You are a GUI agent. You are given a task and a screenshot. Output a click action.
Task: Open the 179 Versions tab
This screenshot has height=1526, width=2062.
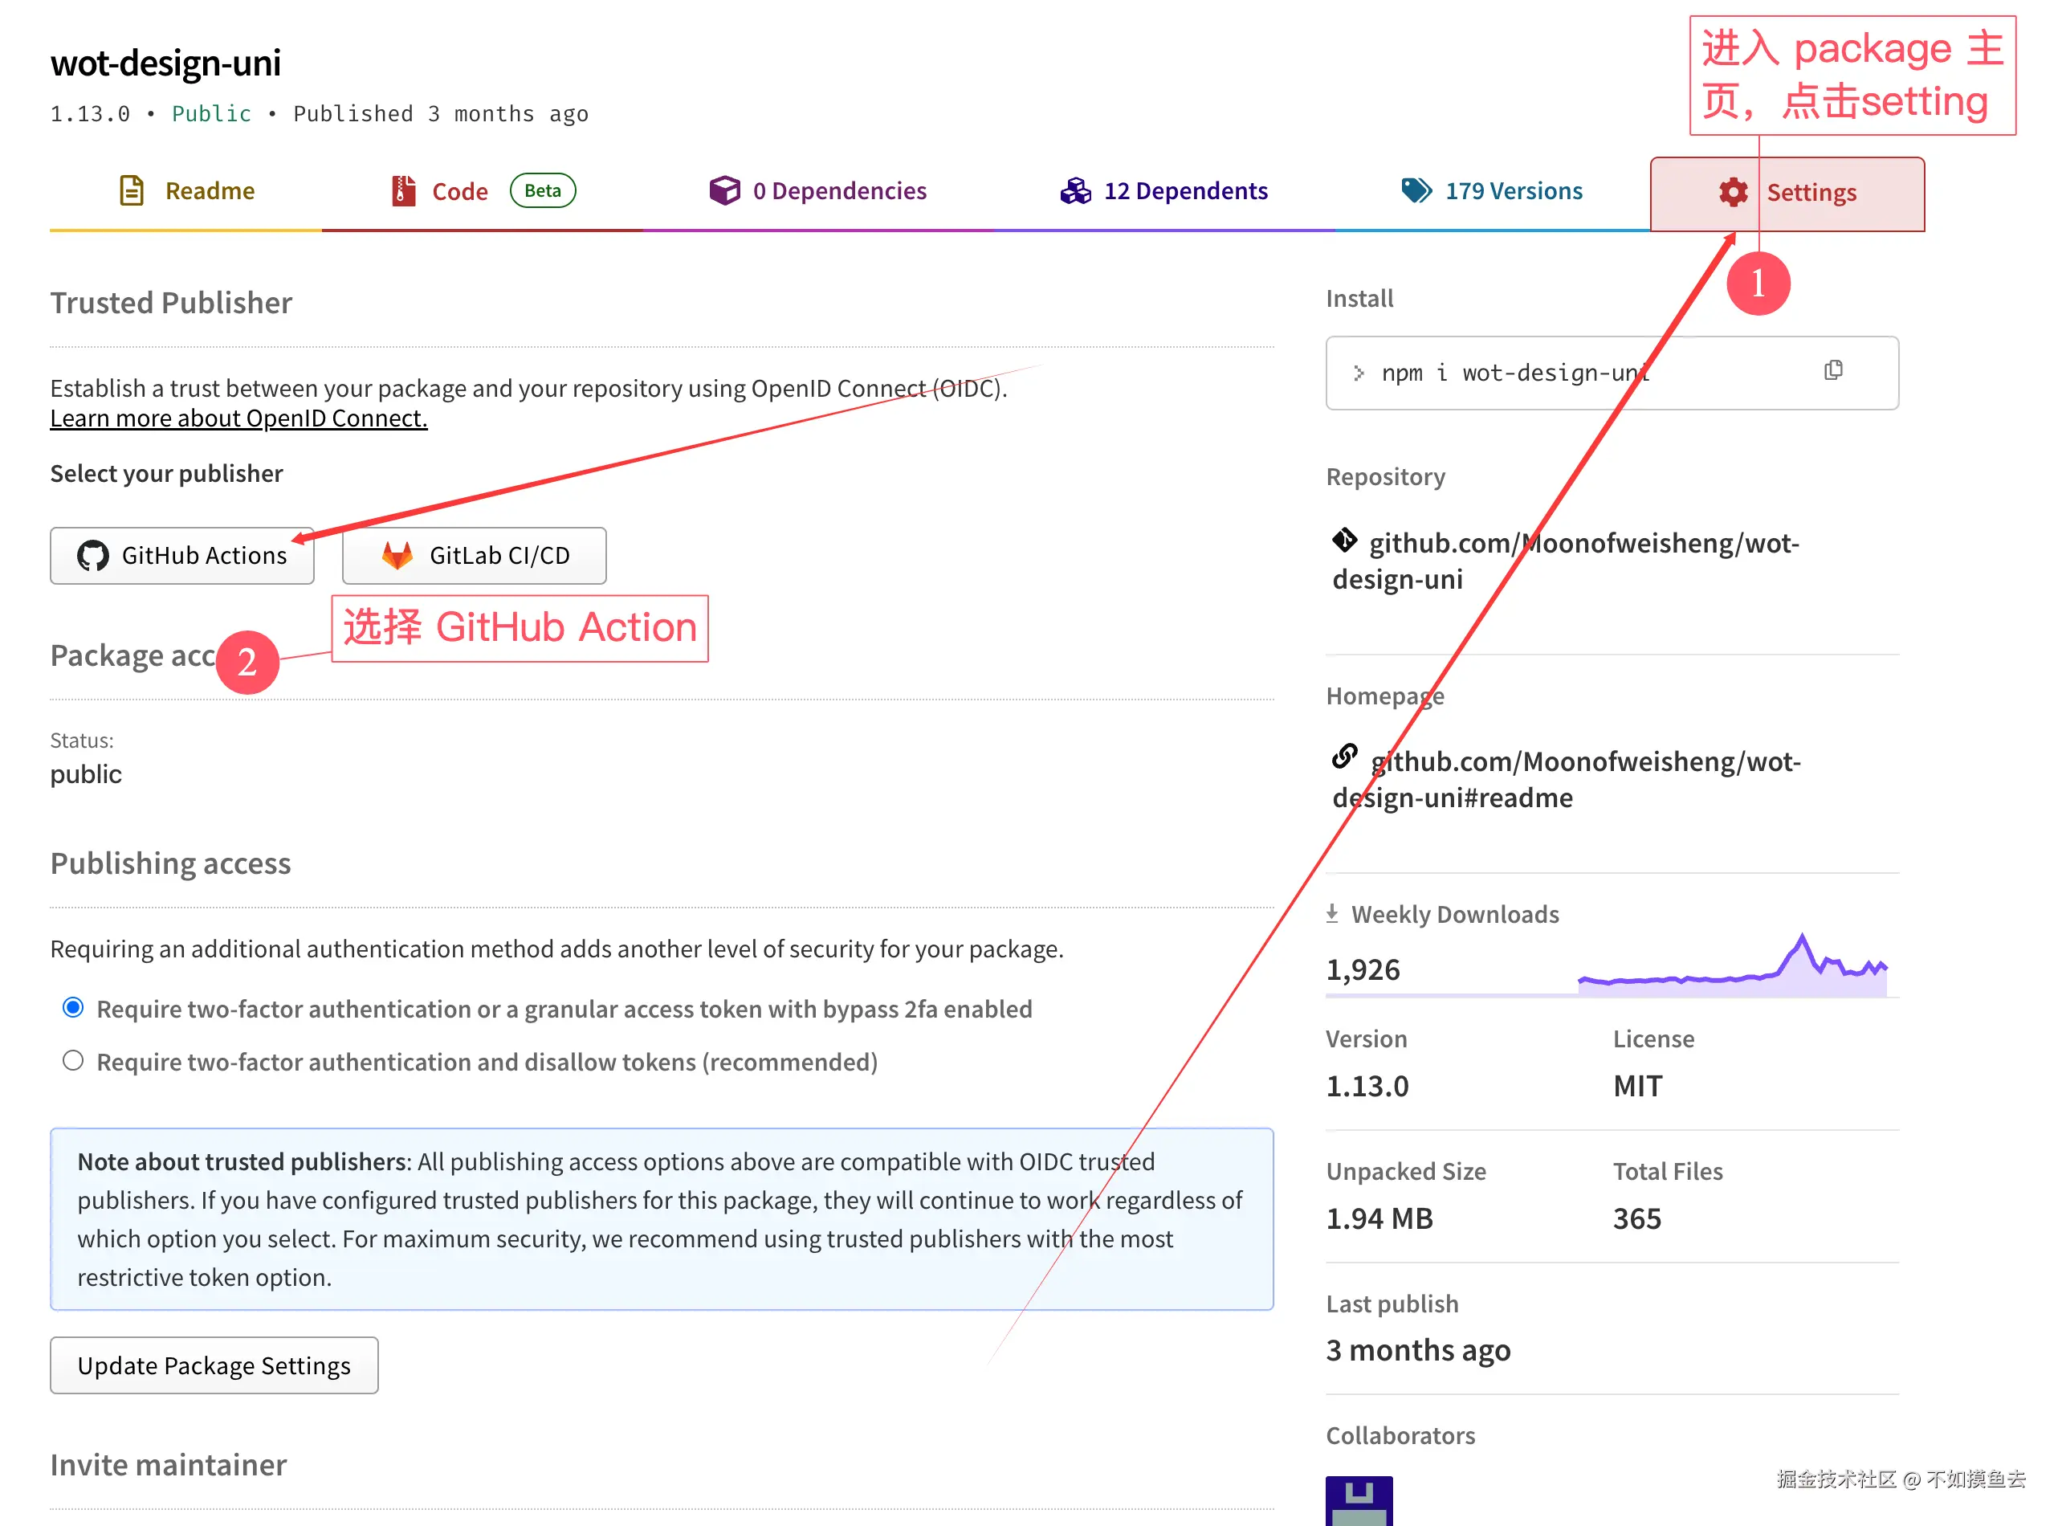pyautogui.click(x=1513, y=190)
